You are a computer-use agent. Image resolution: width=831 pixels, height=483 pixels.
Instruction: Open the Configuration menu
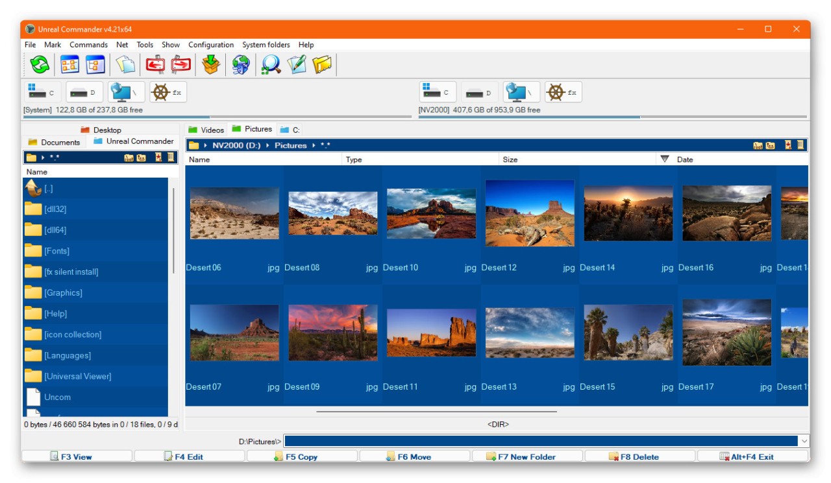point(211,45)
